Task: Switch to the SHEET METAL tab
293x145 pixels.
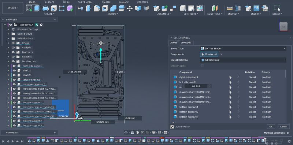Action: tap(85, 2)
